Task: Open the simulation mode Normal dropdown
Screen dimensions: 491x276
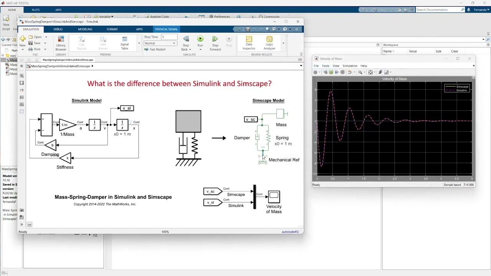Action: [160, 43]
